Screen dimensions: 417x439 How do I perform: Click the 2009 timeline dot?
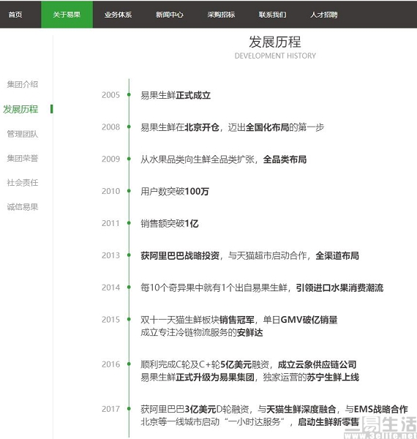click(129, 159)
